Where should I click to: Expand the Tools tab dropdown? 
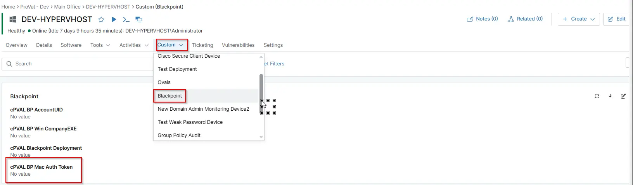(100, 45)
